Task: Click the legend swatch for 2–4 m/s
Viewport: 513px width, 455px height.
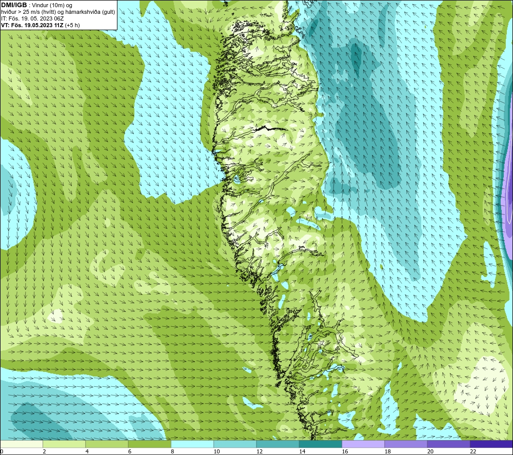Action: pos(64,444)
